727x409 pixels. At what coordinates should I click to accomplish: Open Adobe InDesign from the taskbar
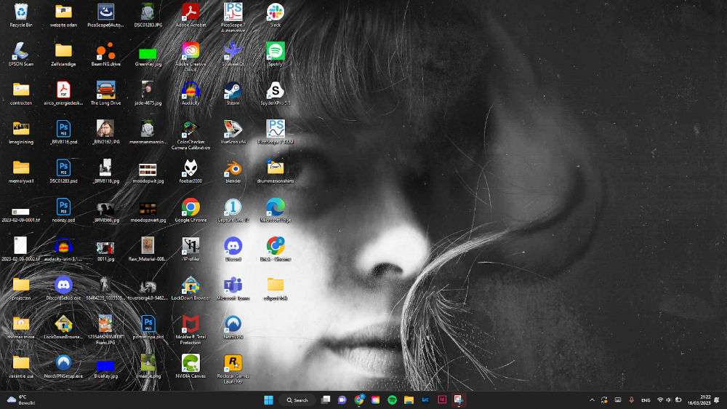tap(442, 400)
